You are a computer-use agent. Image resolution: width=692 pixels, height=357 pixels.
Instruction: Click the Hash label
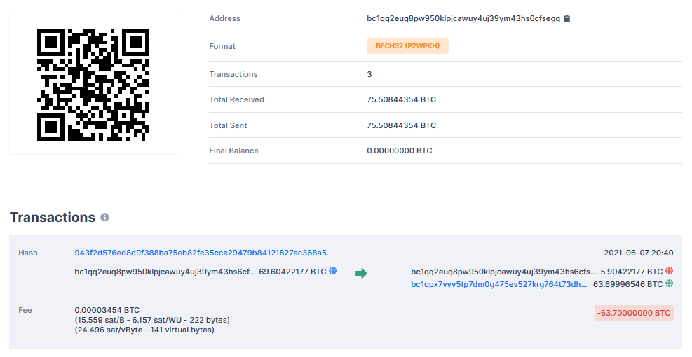coord(28,253)
